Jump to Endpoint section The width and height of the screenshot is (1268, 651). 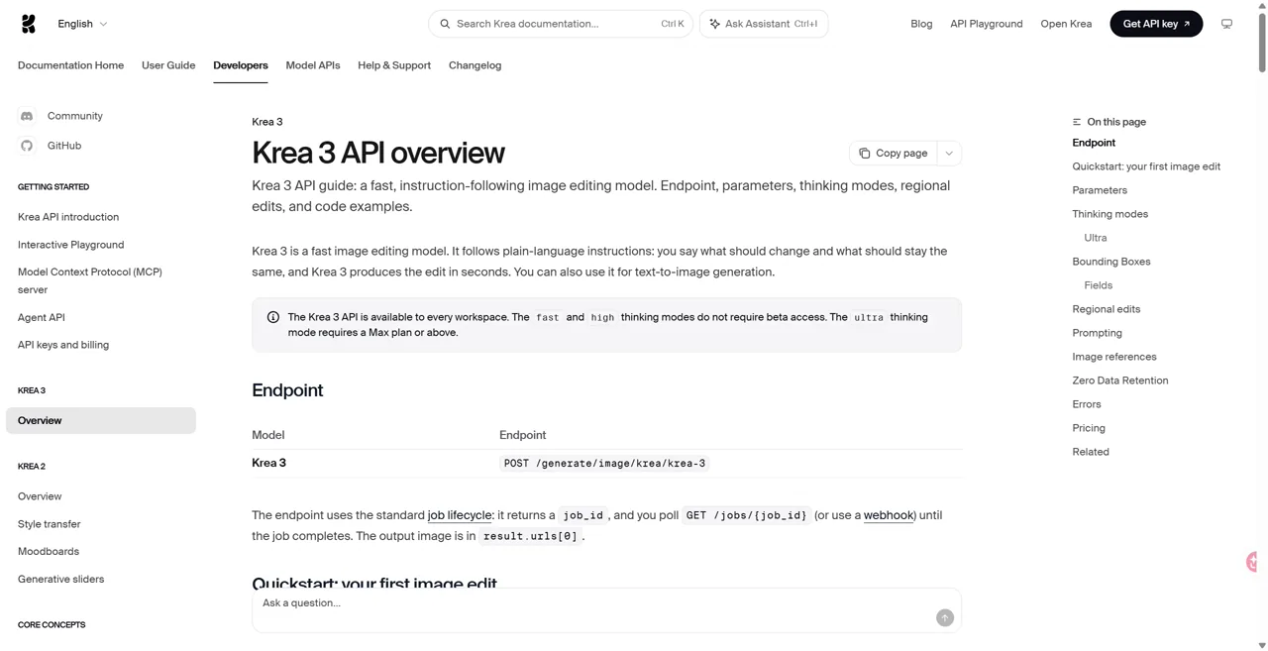point(1094,143)
